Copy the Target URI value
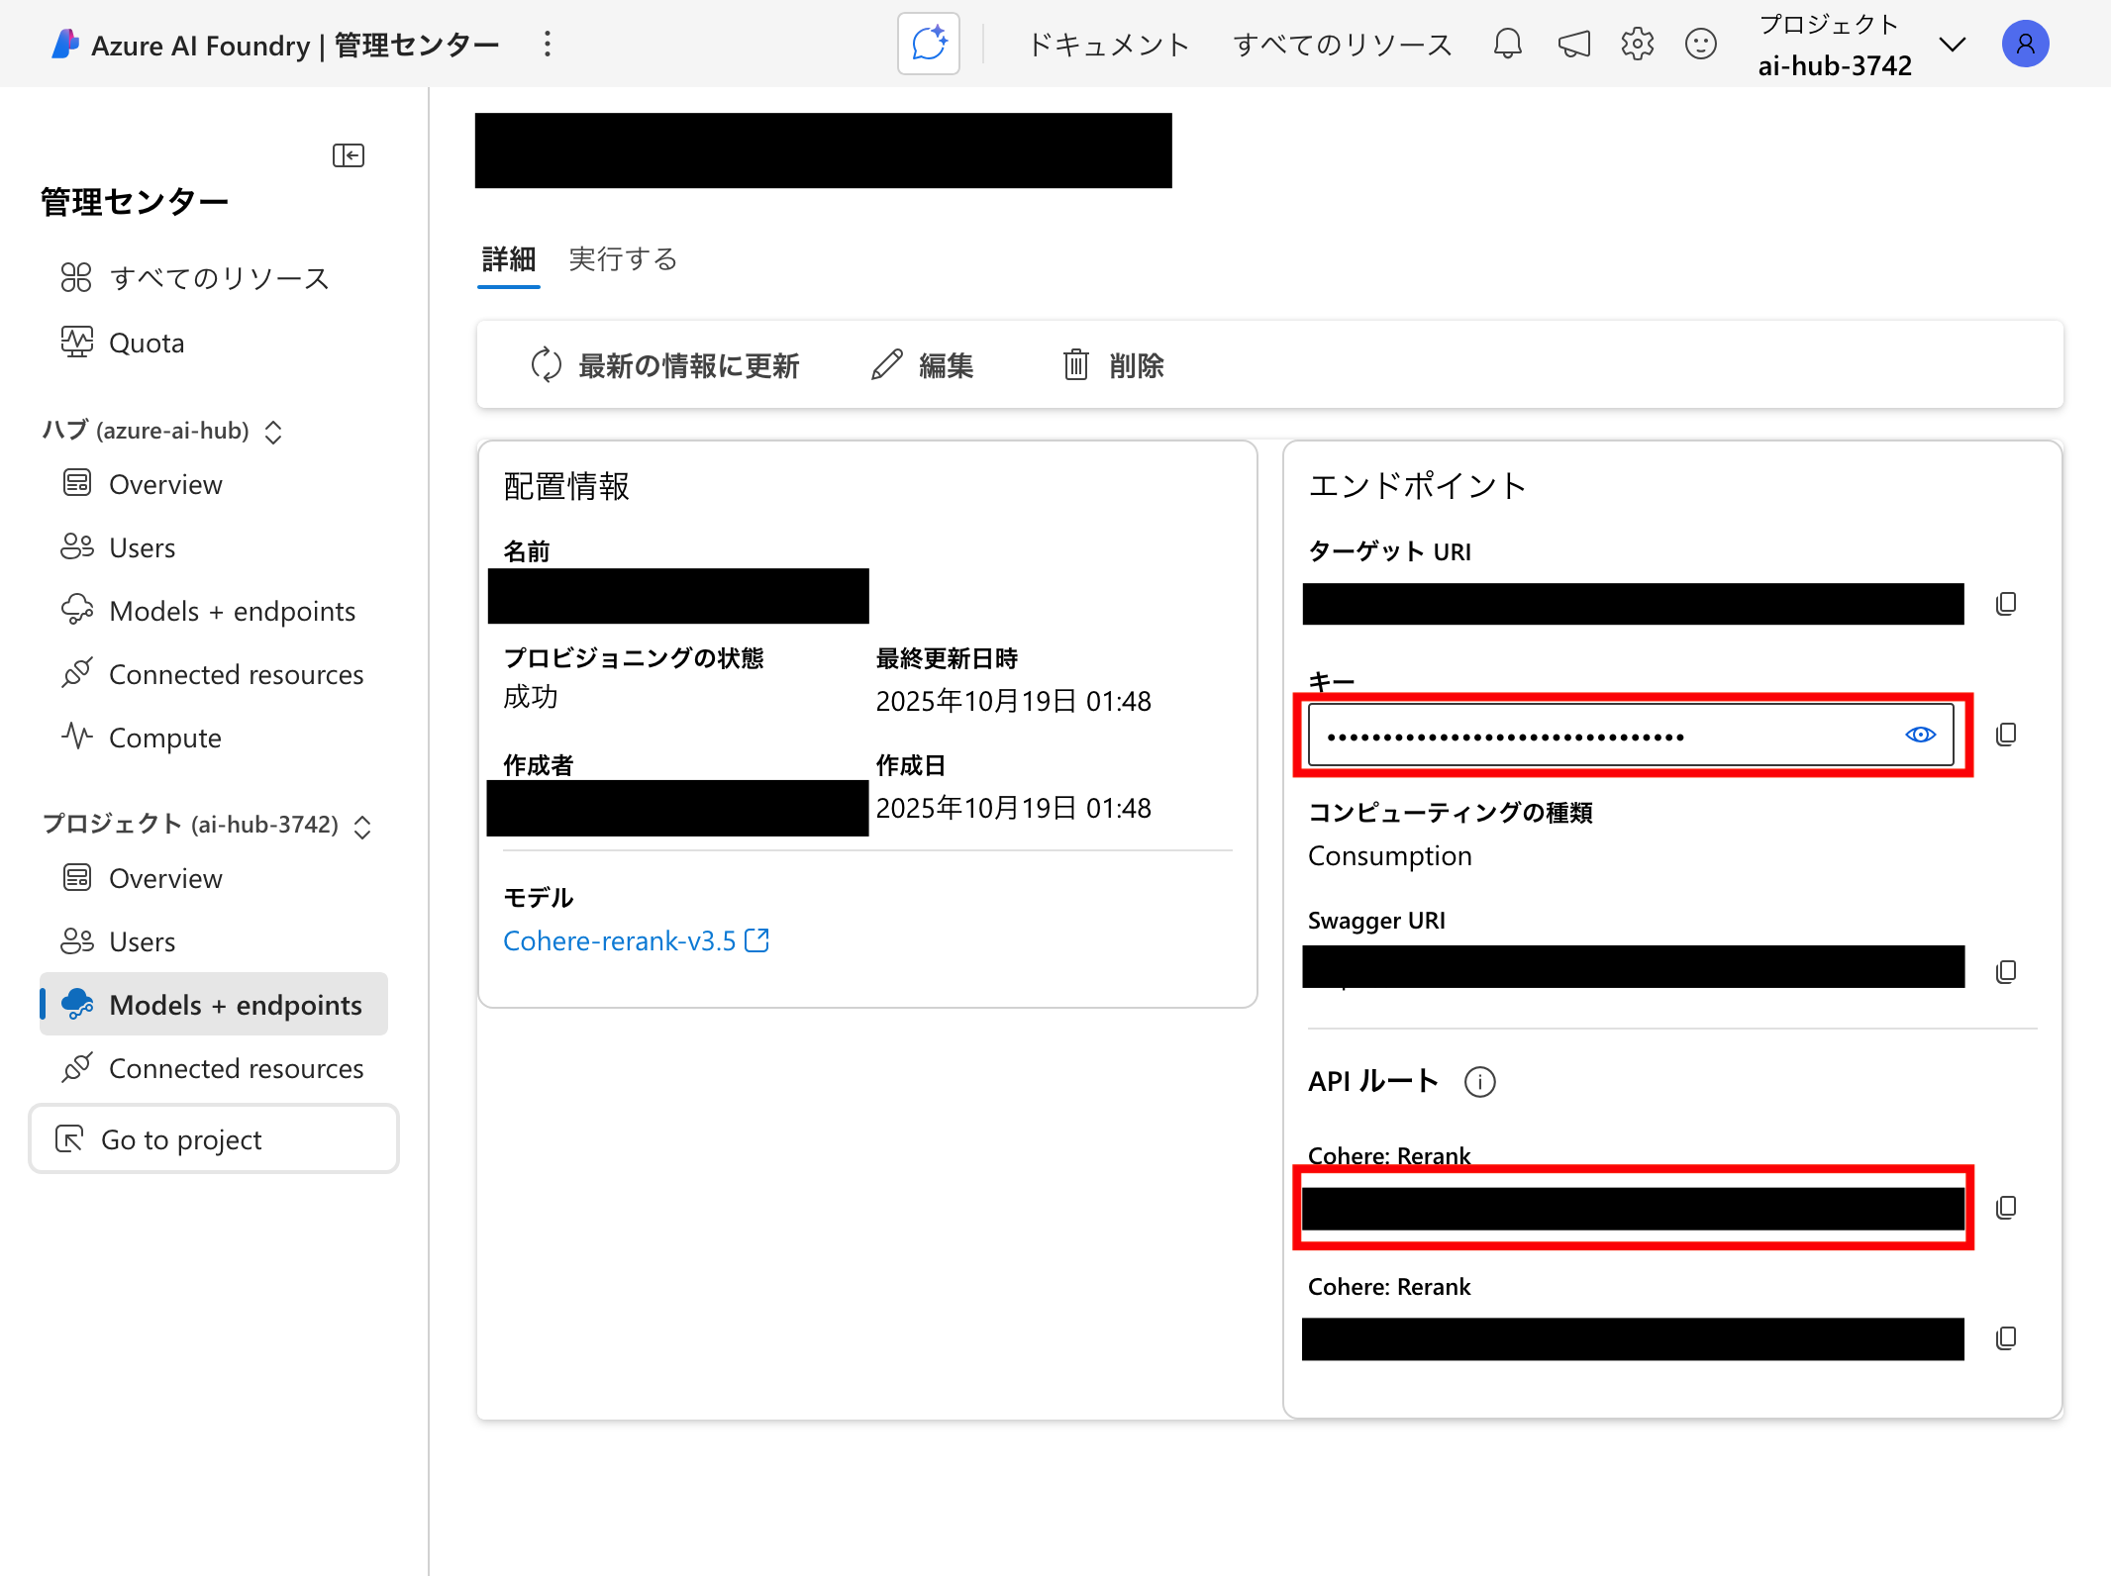This screenshot has width=2111, height=1576. [2006, 604]
